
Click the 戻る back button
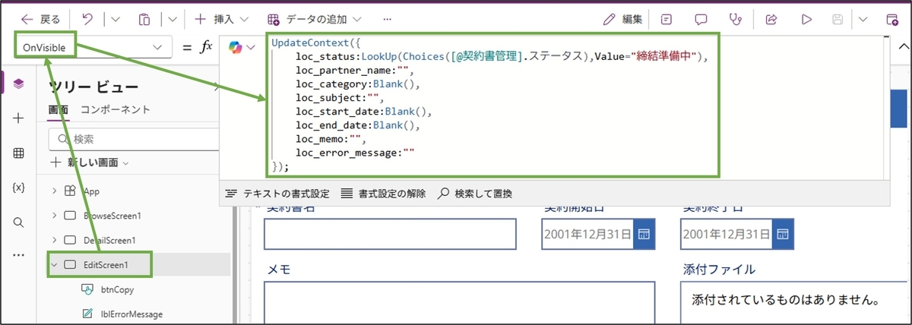(x=39, y=19)
